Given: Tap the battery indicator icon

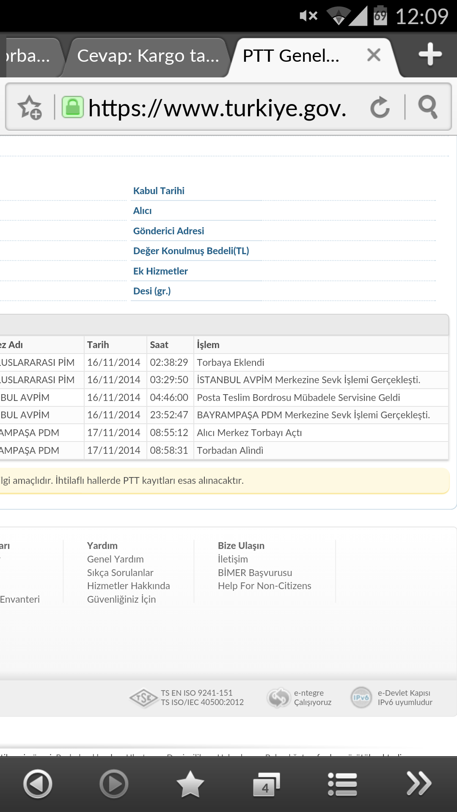Looking at the screenshot, I should point(380,16).
